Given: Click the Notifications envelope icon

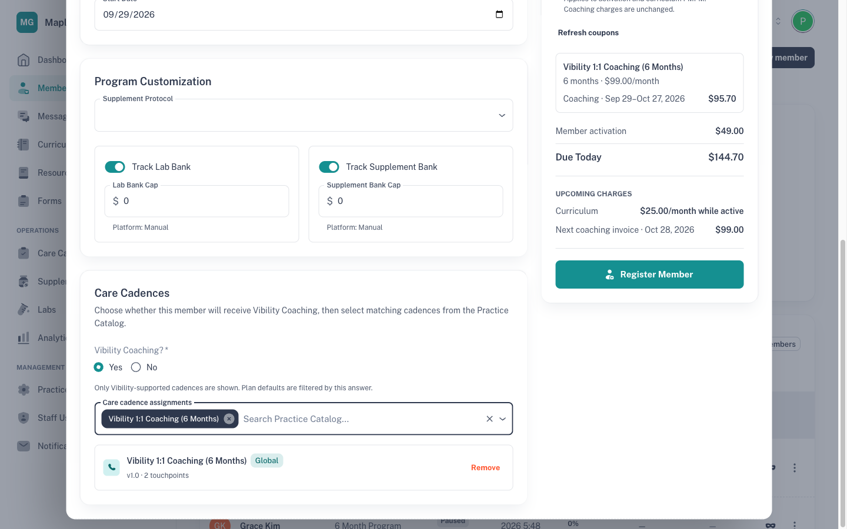Looking at the screenshot, I should [24, 446].
